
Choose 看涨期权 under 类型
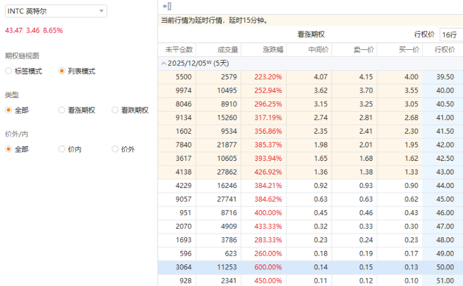[x=62, y=110]
